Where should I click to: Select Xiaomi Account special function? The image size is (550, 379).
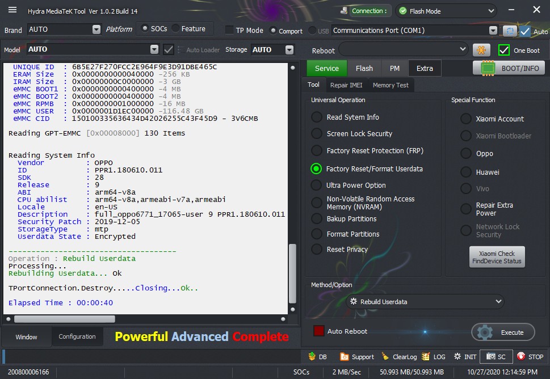click(x=466, y=119)
